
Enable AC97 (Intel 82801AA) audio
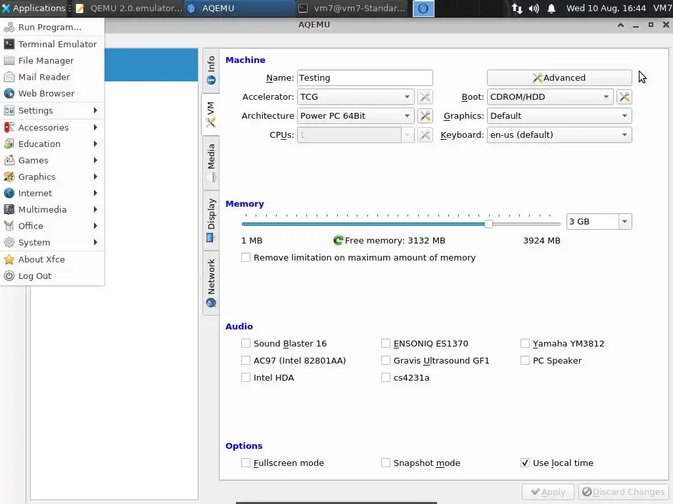point(246,360)
